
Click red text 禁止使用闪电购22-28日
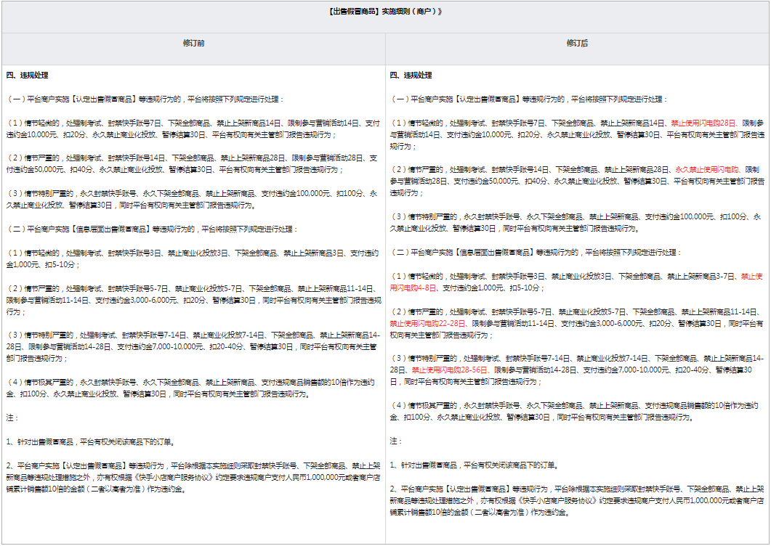(429, 323)
